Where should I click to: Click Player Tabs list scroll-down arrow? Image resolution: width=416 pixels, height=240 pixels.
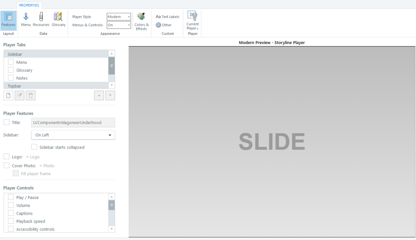(x=112, y=85)
